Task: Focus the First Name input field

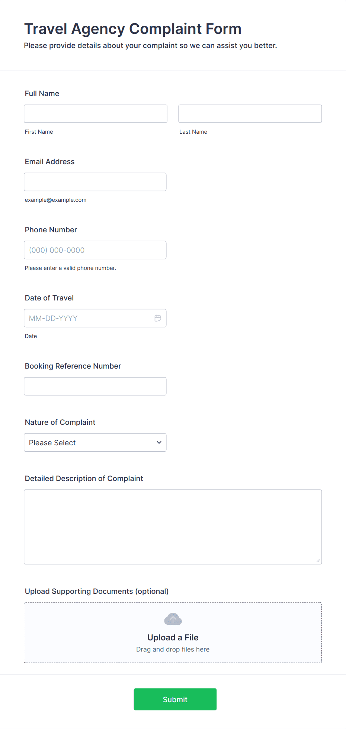Action: point(96,114)
